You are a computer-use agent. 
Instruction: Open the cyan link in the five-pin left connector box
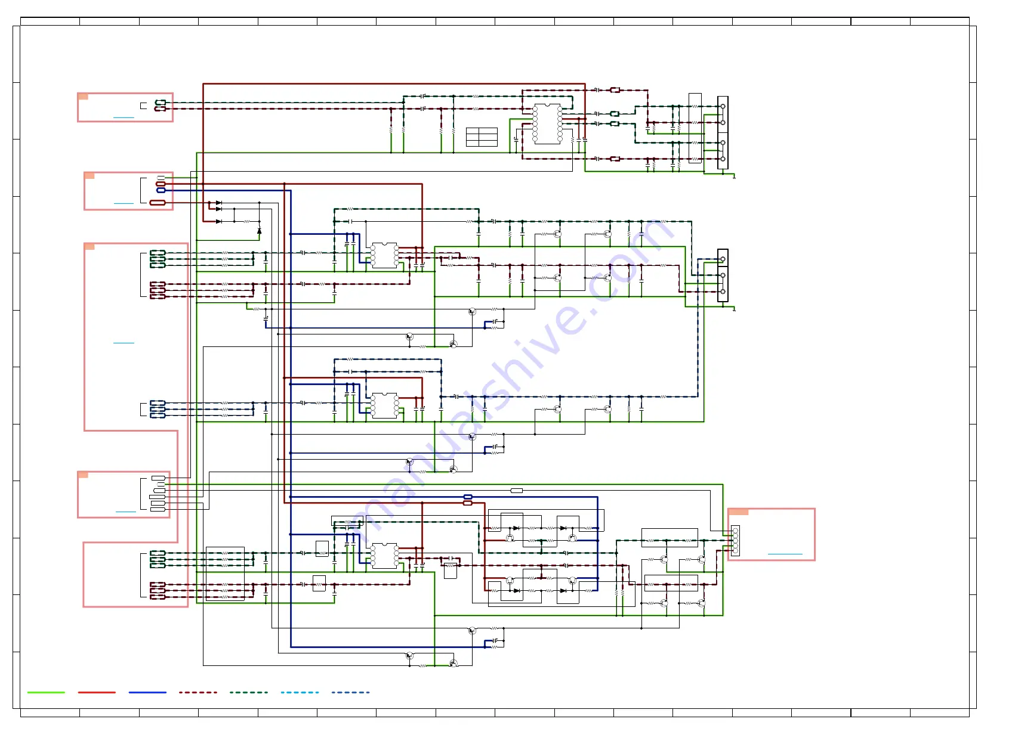[125, 512]
